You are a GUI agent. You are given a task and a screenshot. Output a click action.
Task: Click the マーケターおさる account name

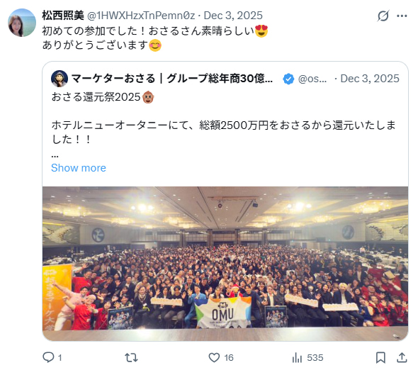click(171, 79)
